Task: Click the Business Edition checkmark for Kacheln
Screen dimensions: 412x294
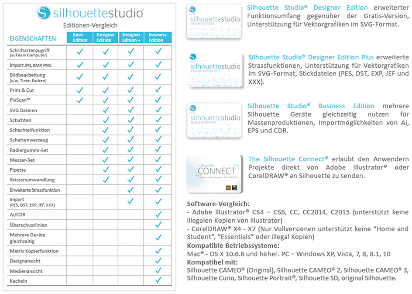Action: click(158, 280)
